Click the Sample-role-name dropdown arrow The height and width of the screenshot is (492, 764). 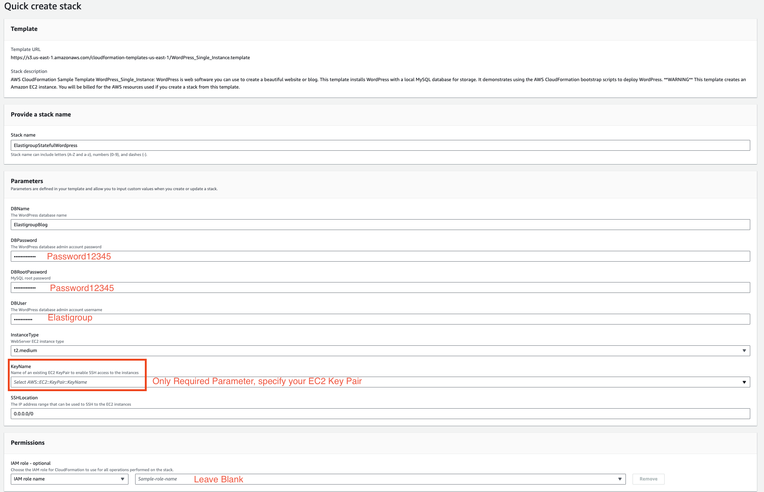(620, 479)
